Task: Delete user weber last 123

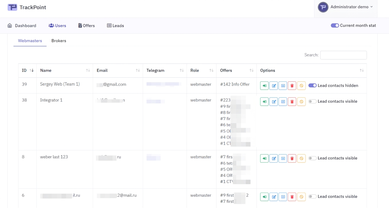Action: point(292,158)
